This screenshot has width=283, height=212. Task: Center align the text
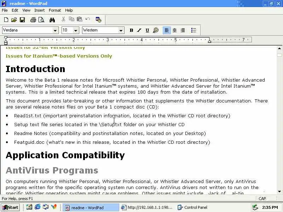174,30
